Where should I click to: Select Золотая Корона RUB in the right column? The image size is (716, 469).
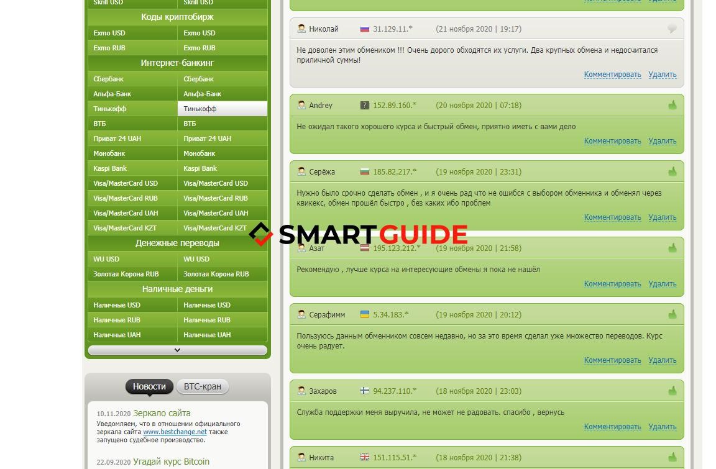pos(223,274)
